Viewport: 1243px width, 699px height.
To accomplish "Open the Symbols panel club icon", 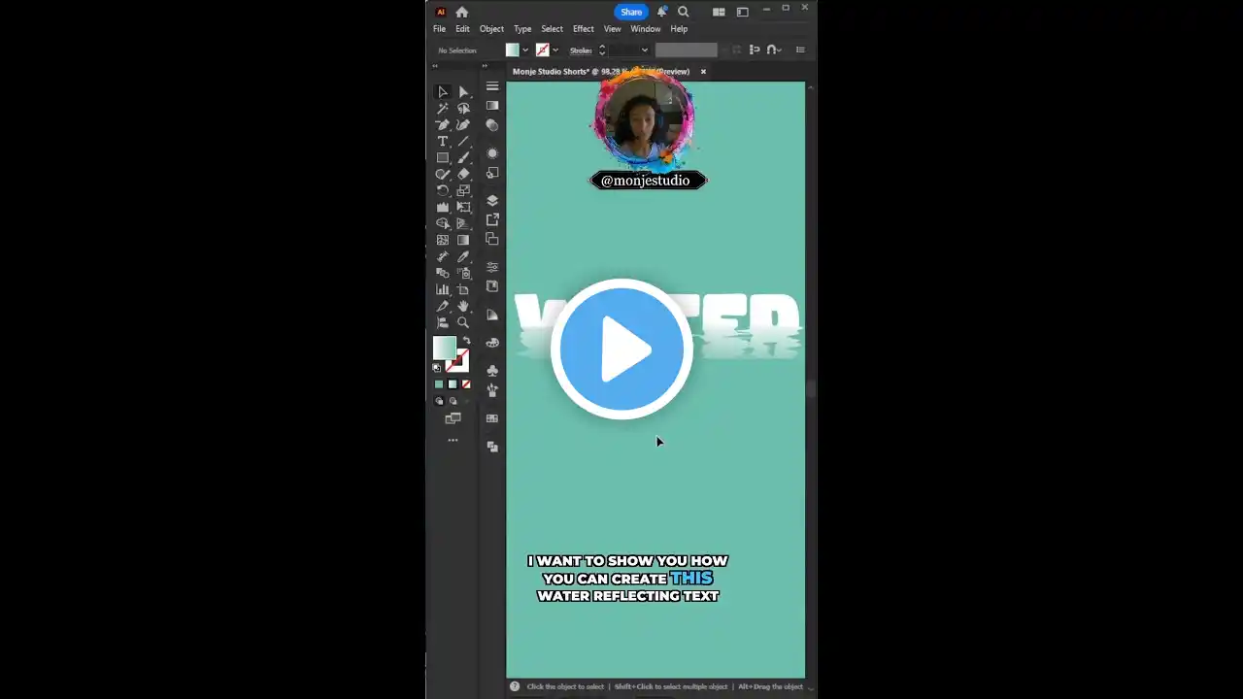I will click(492, 371).
